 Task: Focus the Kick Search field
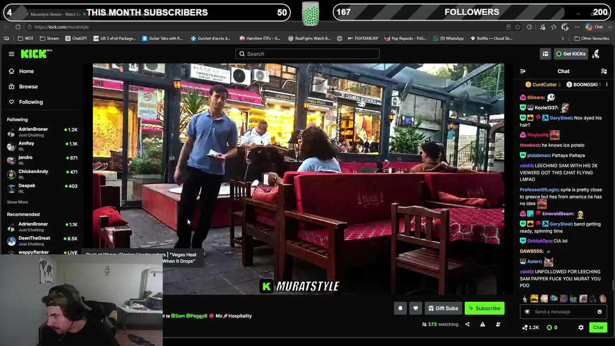click(307, 54)
